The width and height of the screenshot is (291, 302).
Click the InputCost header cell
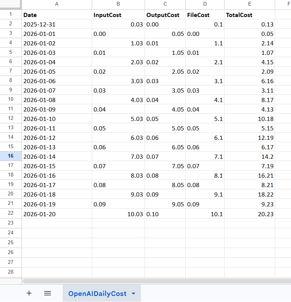[118, 15]
